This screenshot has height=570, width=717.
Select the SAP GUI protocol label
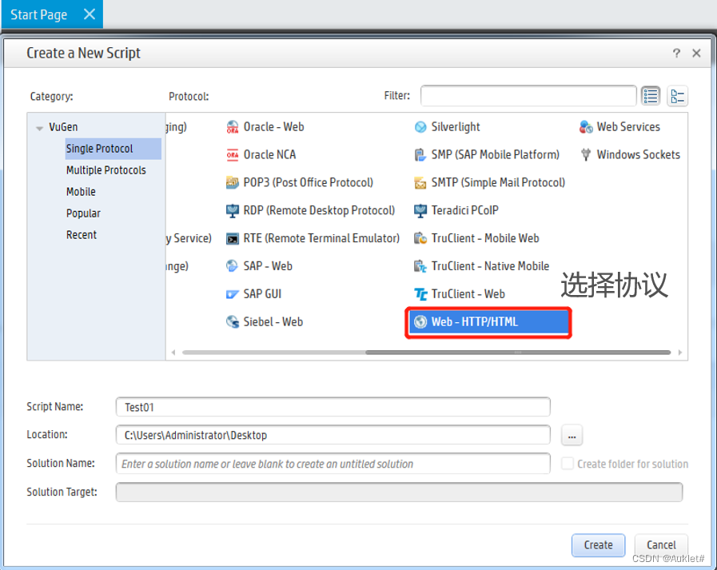tap(262, 293)
